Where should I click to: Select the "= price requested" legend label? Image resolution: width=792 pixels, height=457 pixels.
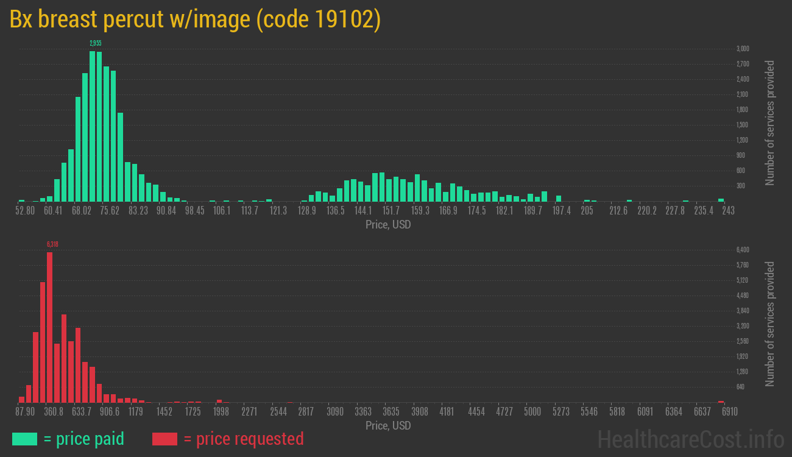pyautogui.click(x=243, y=439)
